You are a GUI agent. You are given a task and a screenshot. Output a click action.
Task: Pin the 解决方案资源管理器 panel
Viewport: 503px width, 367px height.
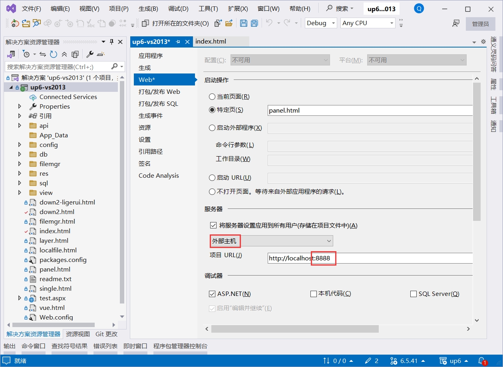111,42
